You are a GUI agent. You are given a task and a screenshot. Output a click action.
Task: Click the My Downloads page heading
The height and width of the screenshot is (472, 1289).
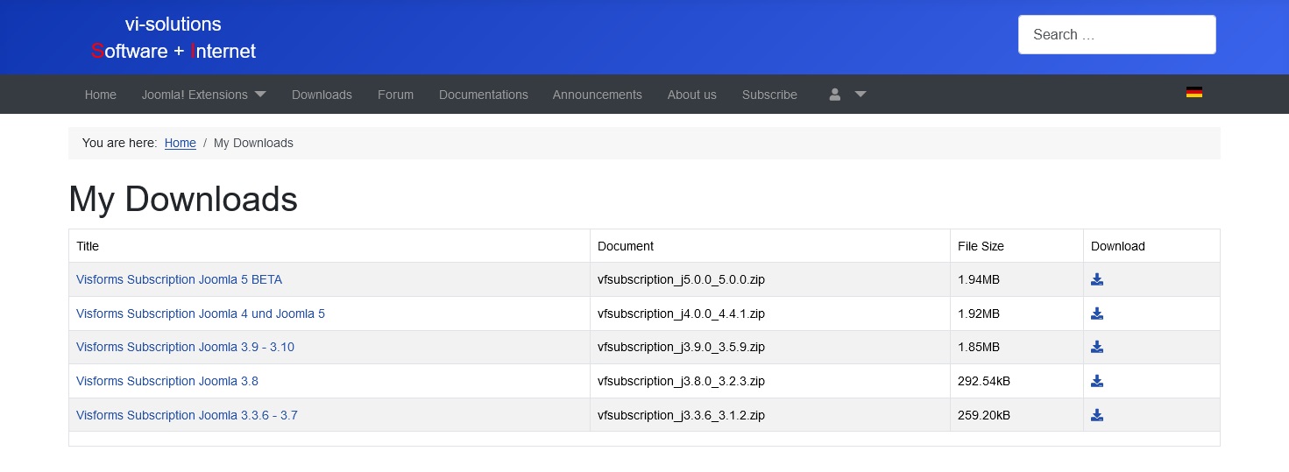(x=183, y=200)
